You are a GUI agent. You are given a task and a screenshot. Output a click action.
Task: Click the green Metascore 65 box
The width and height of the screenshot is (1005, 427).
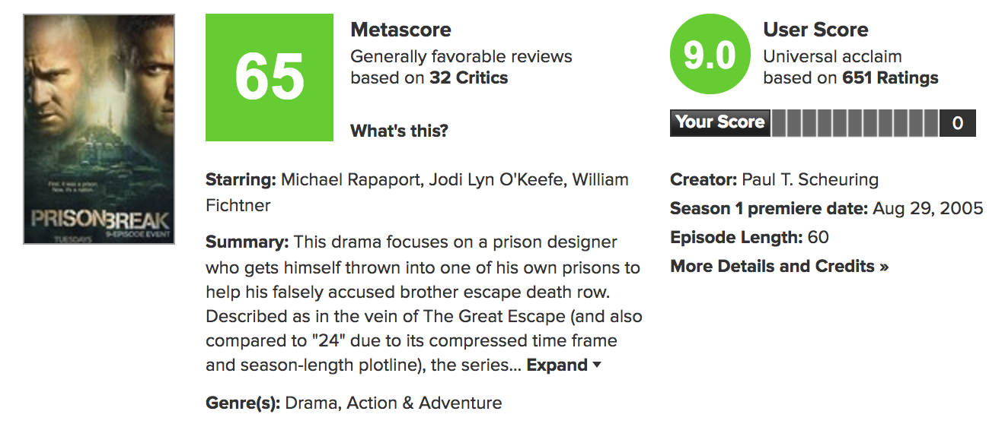[269, 77]
